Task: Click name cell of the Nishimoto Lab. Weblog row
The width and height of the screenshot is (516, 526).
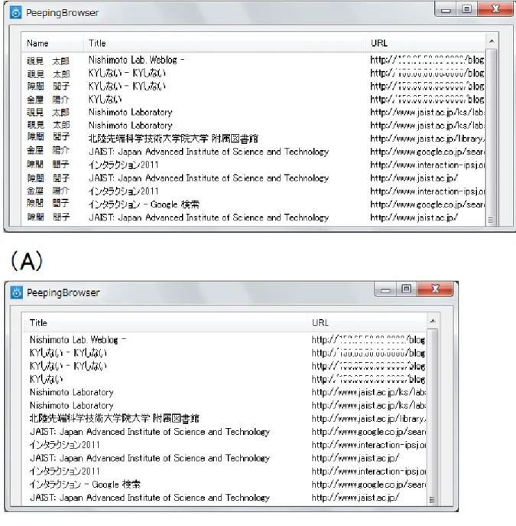Action: 48,60
